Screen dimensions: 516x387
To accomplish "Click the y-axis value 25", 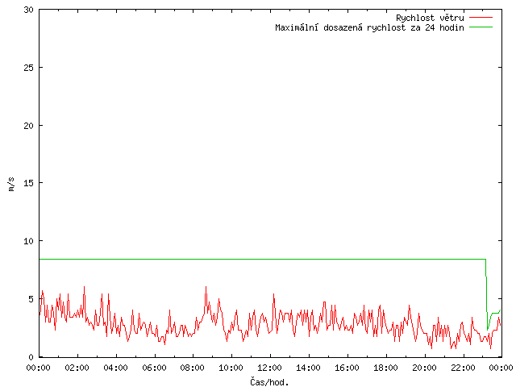I will 29,68.
